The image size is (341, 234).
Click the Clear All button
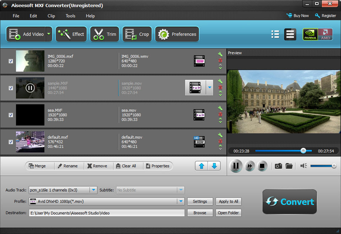[126, 166]
